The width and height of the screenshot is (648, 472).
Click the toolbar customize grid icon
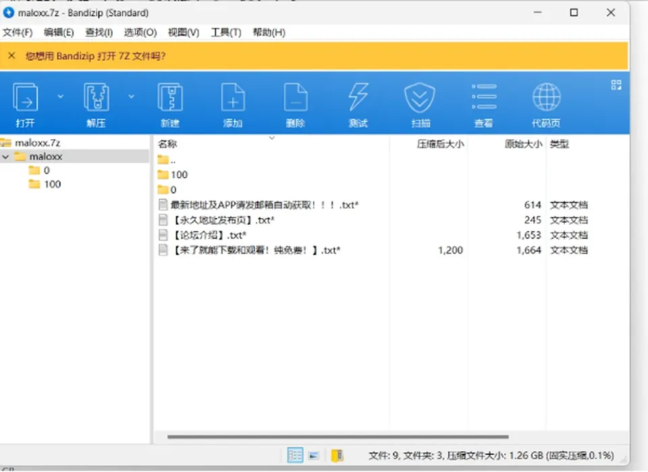pos(616,85)
